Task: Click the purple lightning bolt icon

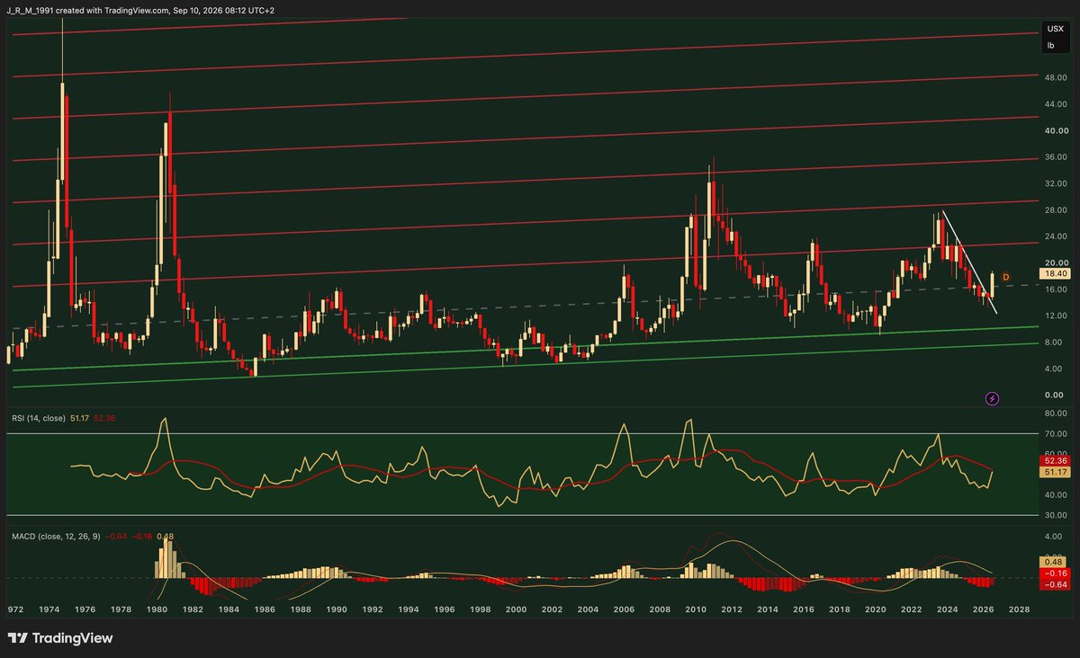Action: tap(992, 397)
